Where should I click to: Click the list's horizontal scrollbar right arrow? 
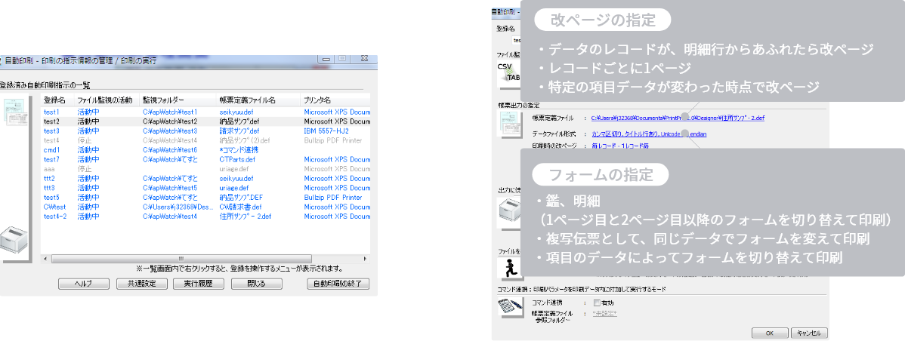tap(366, 258)
